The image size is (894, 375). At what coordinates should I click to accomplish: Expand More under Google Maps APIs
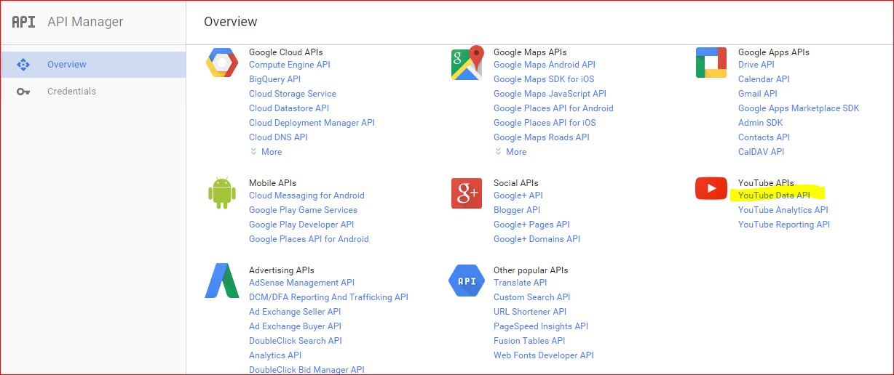510,152
